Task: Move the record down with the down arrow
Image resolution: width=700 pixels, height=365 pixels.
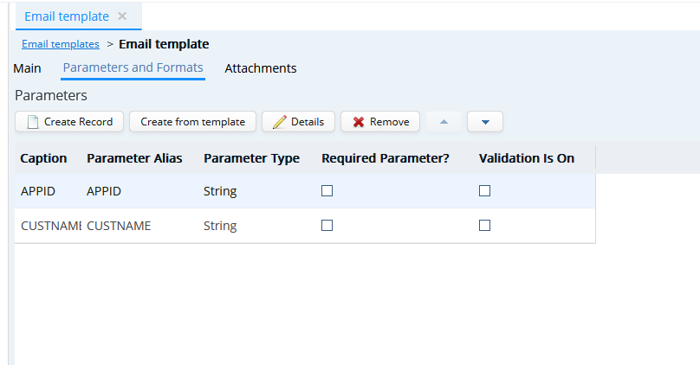Action: [x=485, y=122]
